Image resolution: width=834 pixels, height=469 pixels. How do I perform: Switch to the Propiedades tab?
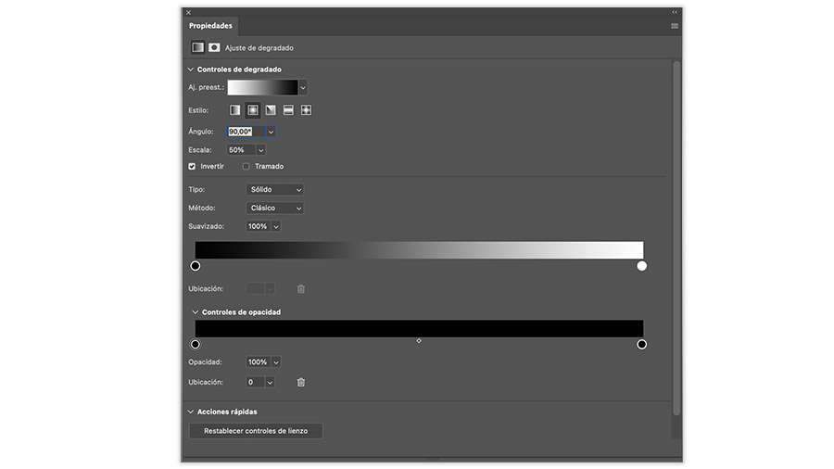click(x=210, y=26)
